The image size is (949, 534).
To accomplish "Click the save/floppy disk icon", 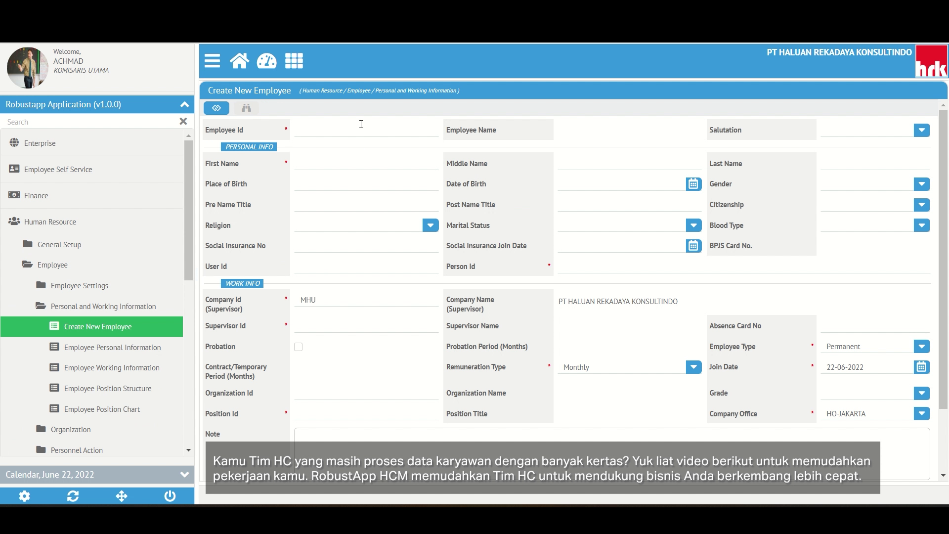I will [216, 108].
